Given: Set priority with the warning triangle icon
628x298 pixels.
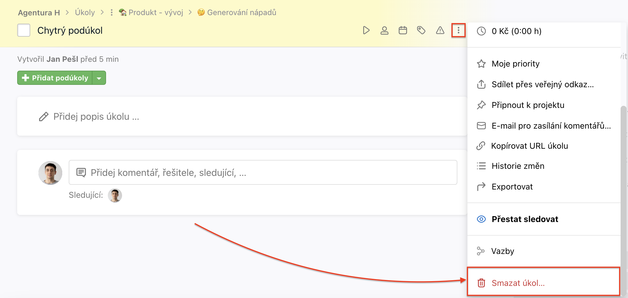Looking at the screenshot, I should click(440, 30).
